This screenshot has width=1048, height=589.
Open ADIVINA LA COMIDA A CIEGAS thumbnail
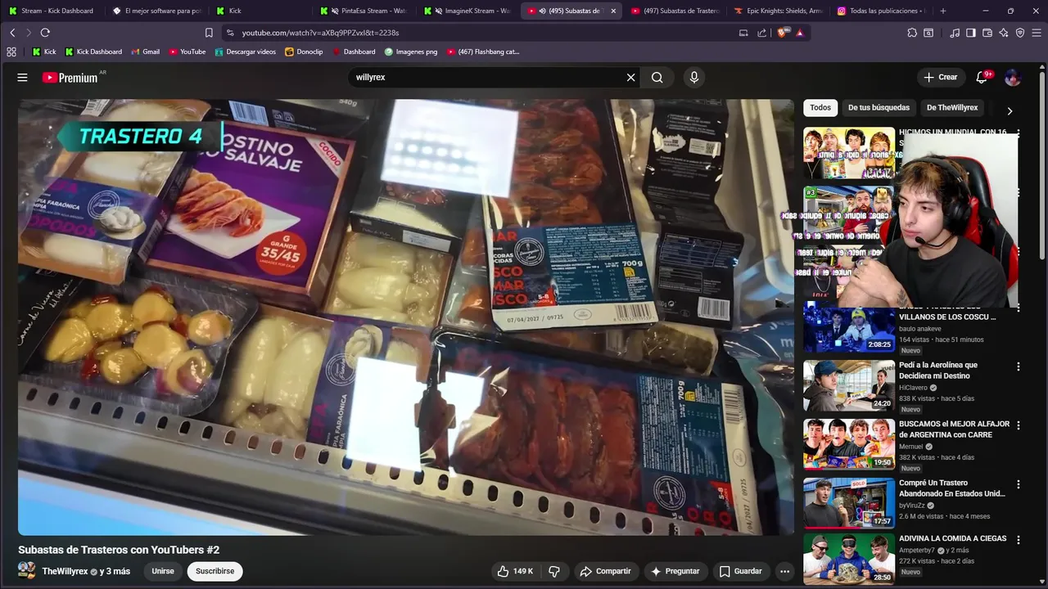(849, 559)
